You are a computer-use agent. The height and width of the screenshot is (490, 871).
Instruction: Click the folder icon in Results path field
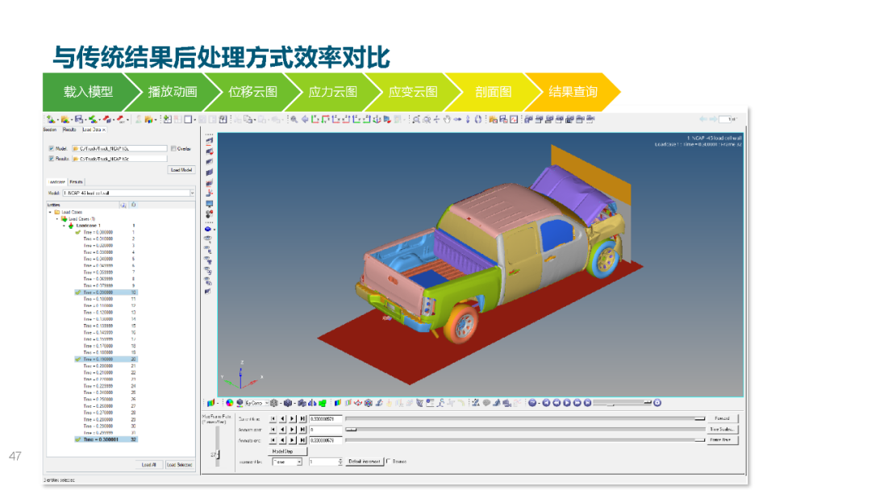click(x=76, y=159)
